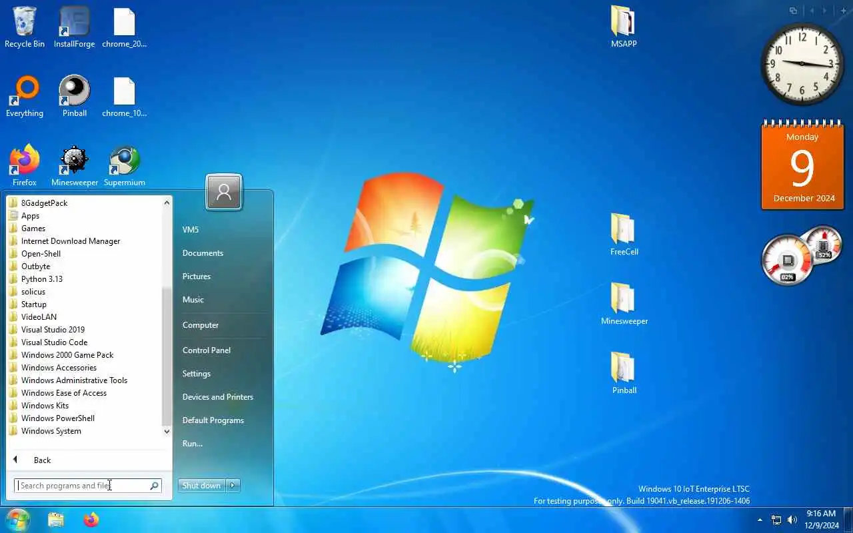Open Control Panel from the Start menu

point(223,350)
